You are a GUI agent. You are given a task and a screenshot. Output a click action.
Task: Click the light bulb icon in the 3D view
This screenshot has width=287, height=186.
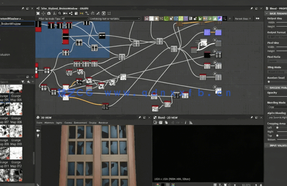point(38,135)
